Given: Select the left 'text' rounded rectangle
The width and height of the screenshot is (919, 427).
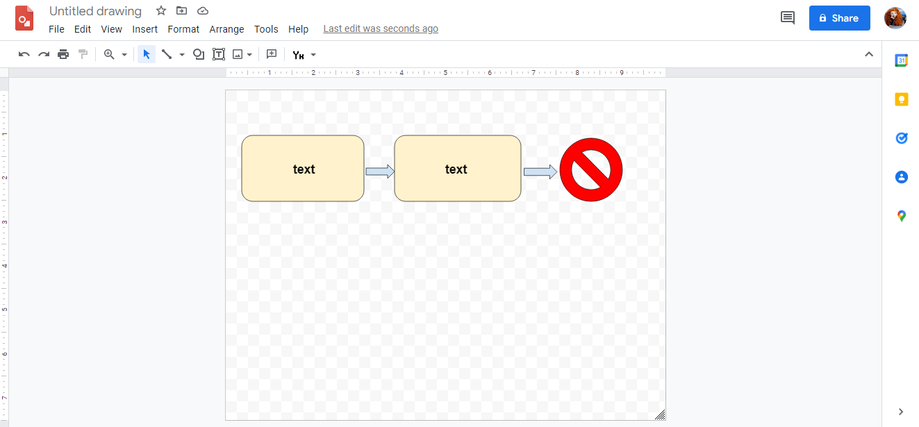Looking at the screenshot, I should click(303, 169).
